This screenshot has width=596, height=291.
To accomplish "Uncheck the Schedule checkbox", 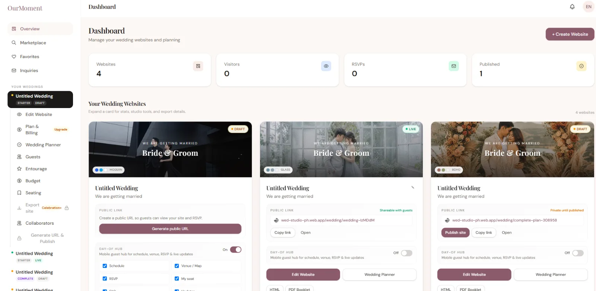I will 105,266.
